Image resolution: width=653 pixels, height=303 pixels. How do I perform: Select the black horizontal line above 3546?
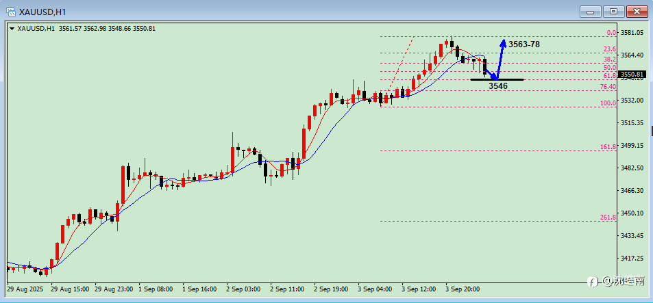[497, 79]
